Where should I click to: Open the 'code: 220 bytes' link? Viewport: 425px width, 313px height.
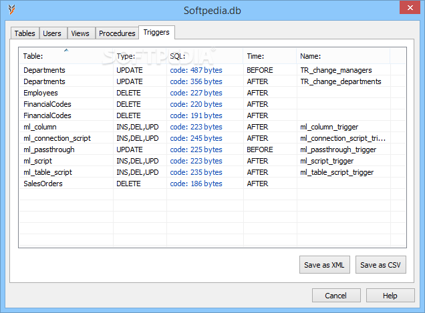[196, 104]
